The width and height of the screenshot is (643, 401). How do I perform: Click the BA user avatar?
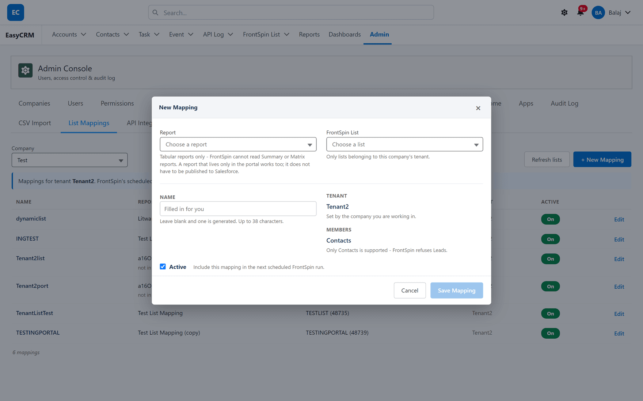(x=598, y=13)
